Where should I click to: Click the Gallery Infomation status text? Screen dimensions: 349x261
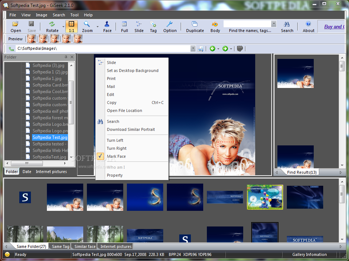click(309, 254)
